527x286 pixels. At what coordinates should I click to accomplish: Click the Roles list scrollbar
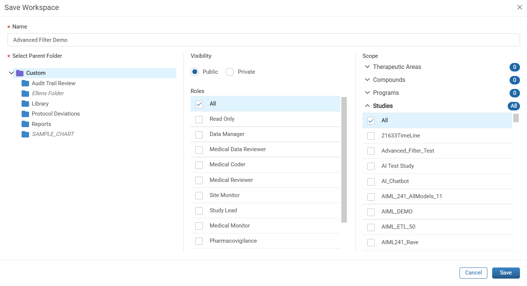pos(344,160)
